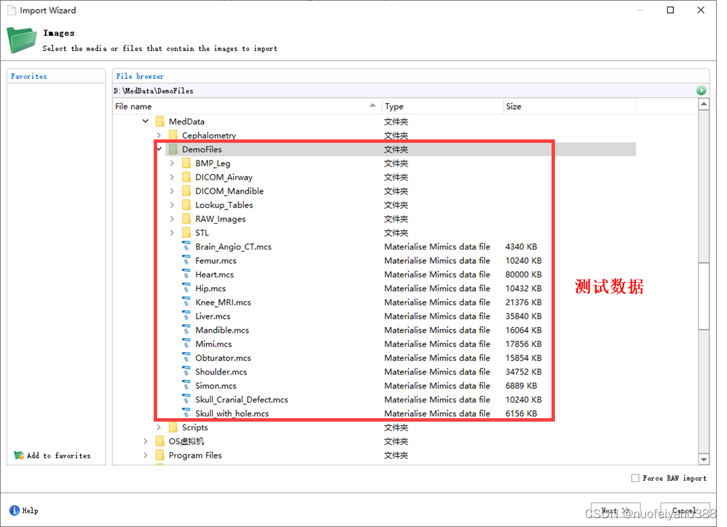Click the 21376 KB size value
The height and width of the screenshot is (527, 727).
click(x=524, y=302)
